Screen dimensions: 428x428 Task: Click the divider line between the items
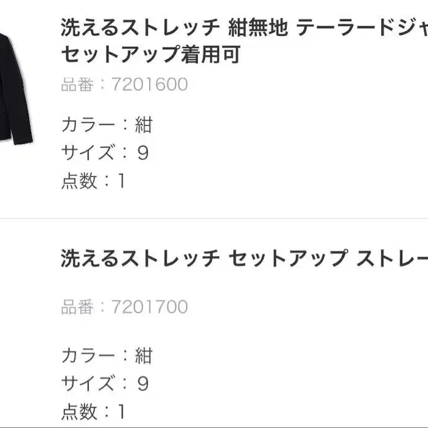tap(214, 219)
